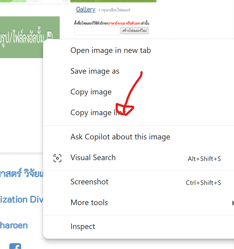The width and height of the screenshot is (234, 249).
Task: Click the blue "haroen" text
Action: (x=14, y=225)
